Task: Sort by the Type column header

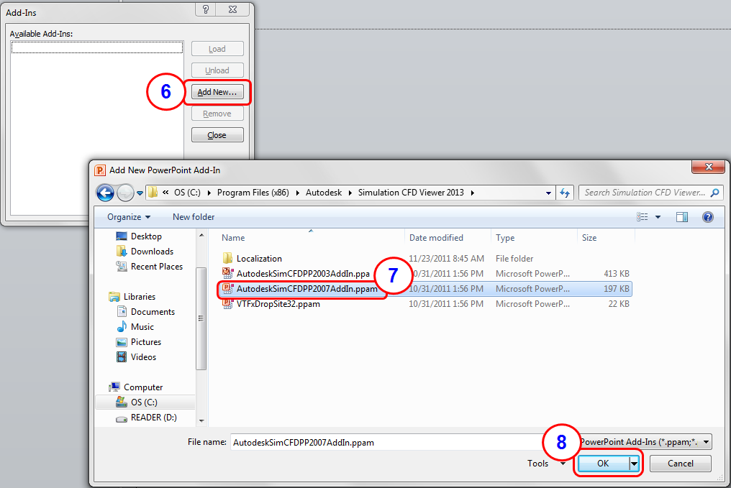Action: click(505, 238)
